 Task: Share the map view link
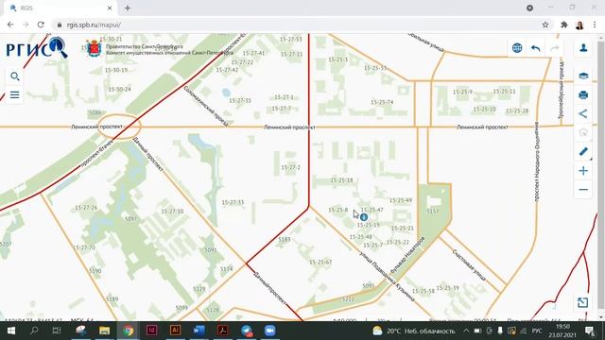coord(583,113)
